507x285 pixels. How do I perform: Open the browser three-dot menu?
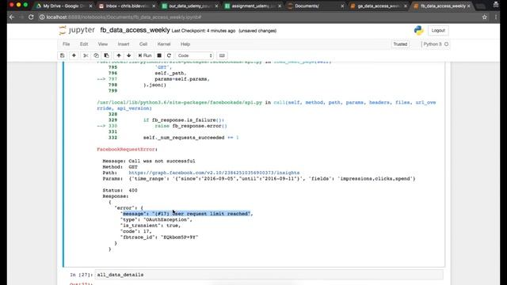point(496,17)
